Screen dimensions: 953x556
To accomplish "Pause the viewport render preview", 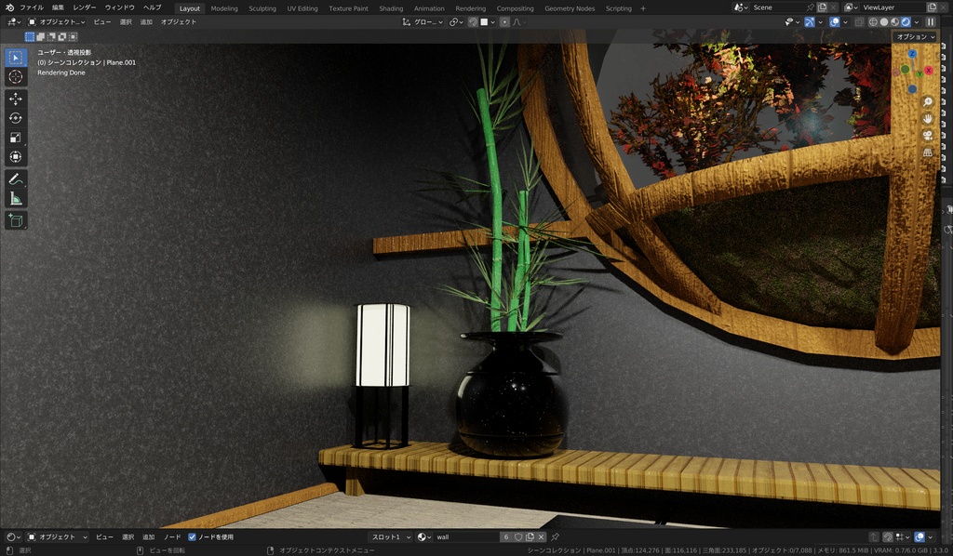I will [x=931, y=22].
